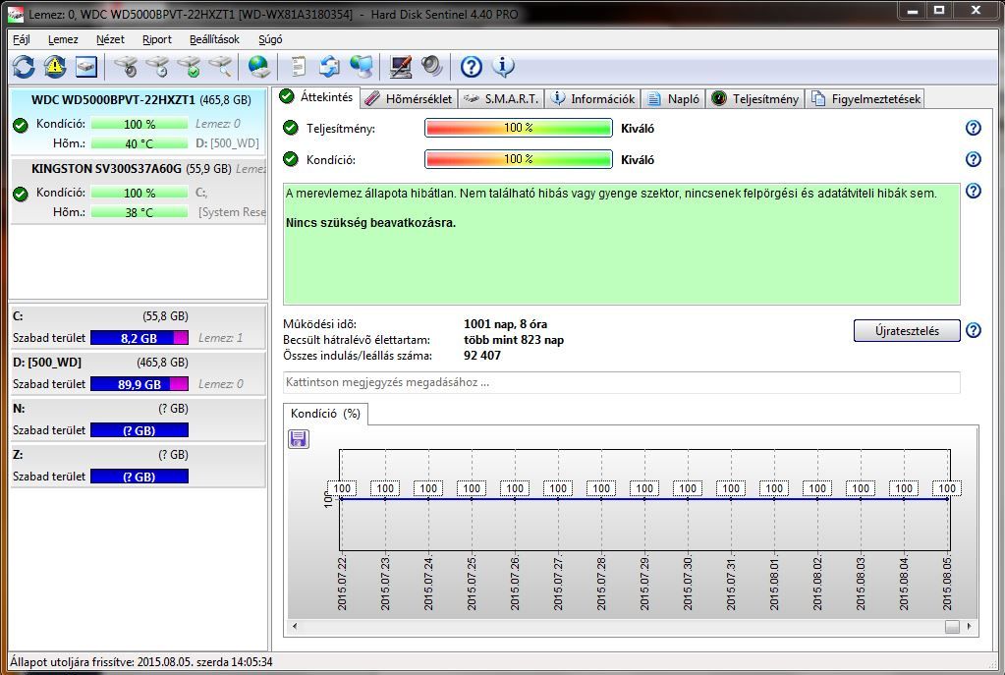
Task: Click help icon beside Újratesztelés button
Action: (x=973, y=330)
